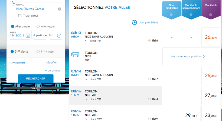Viewport: 222px width, 121px height.
Task: Click the bus icon for Toulon–Nice
Action: [75, 55]
